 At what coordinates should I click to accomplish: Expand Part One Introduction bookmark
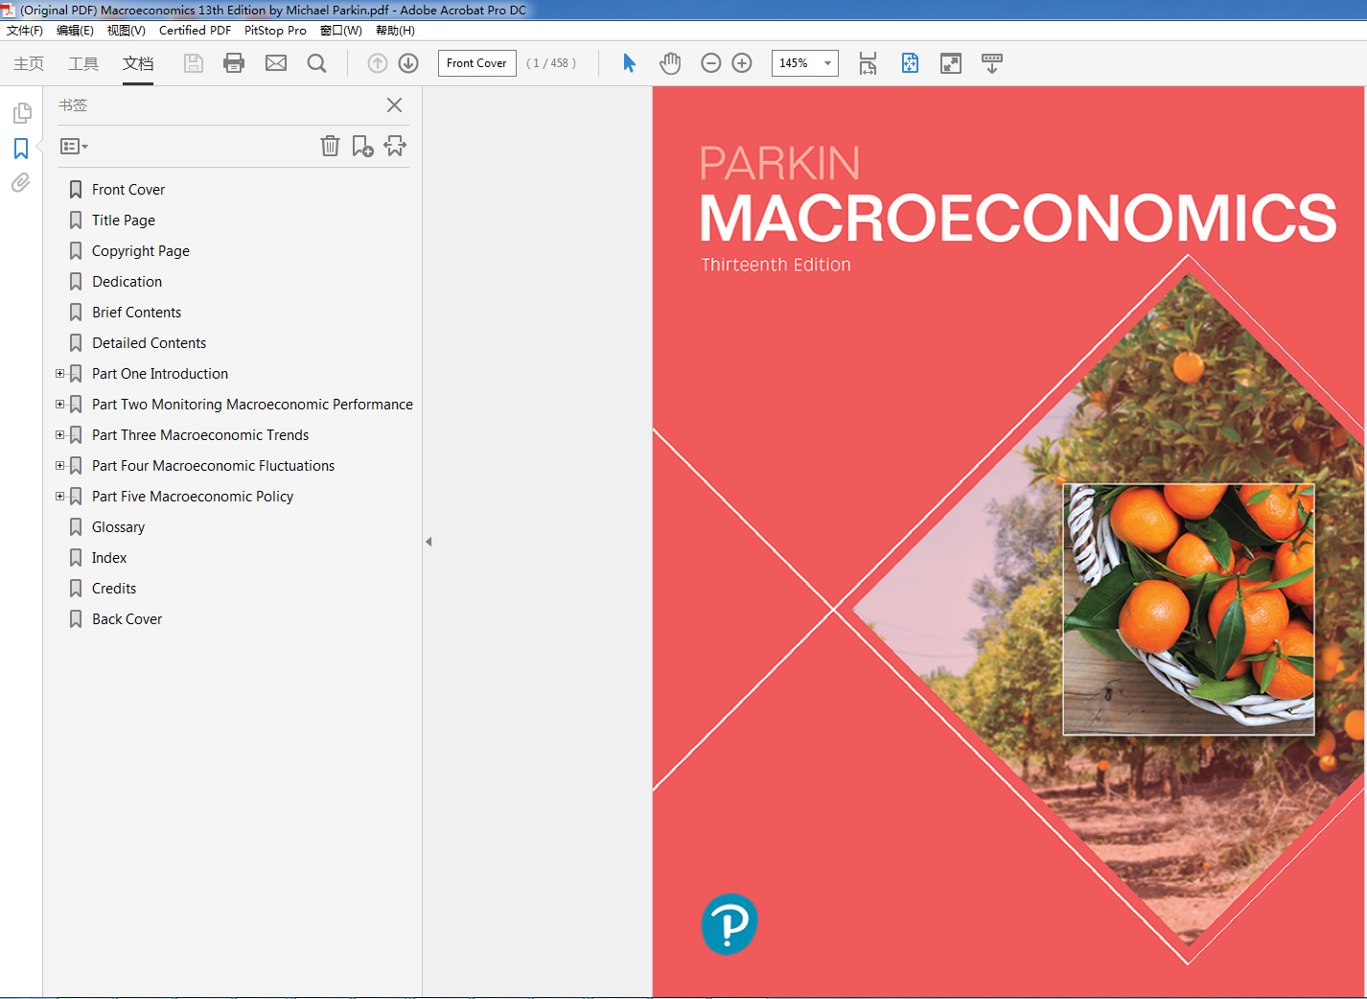[x=59, y=374]
